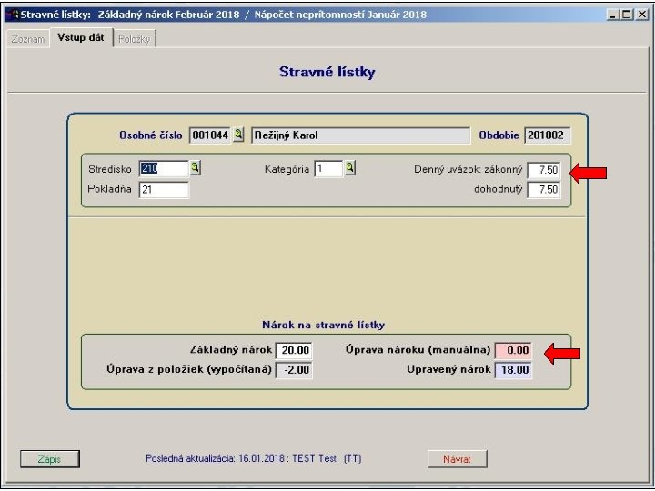Click the Osobné číslo label

(151, 135)
